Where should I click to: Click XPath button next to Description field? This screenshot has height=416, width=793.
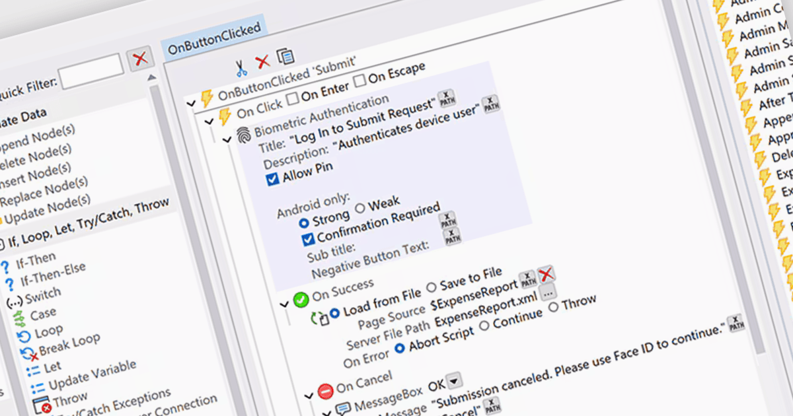pyautogui.click(x=490, y=104)
